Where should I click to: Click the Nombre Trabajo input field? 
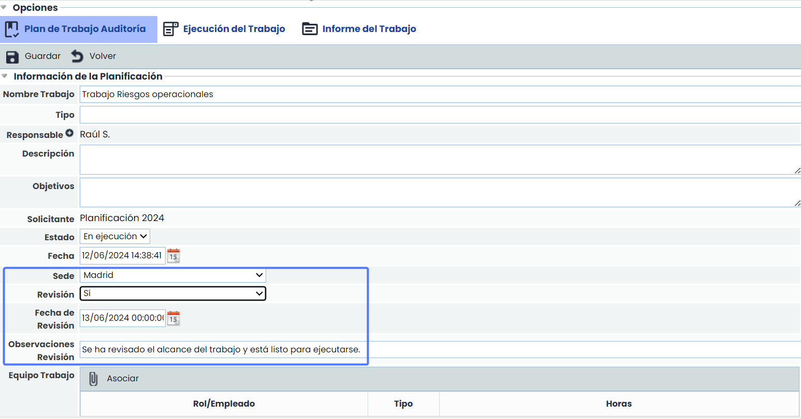[439, 95]
